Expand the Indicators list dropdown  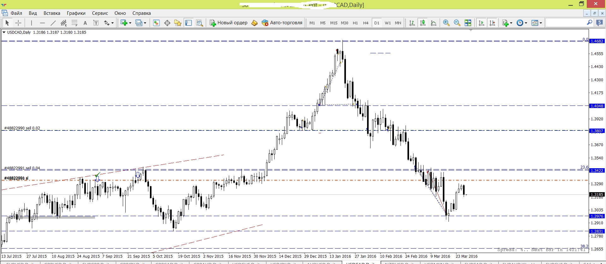[x=511, y=23]
